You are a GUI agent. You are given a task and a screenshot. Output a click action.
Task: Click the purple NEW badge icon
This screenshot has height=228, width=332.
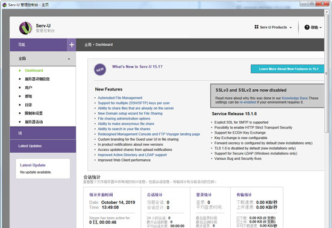pyautogui.click(x=100, y=69)
